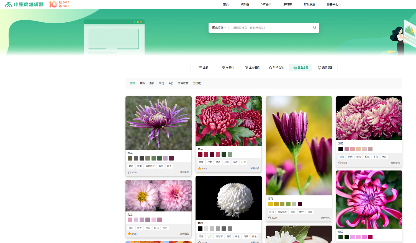Open the SVG动效 star category

(276, 68)
